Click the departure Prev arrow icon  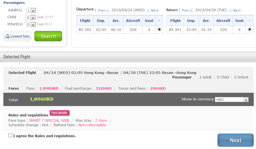coord(107,10)
